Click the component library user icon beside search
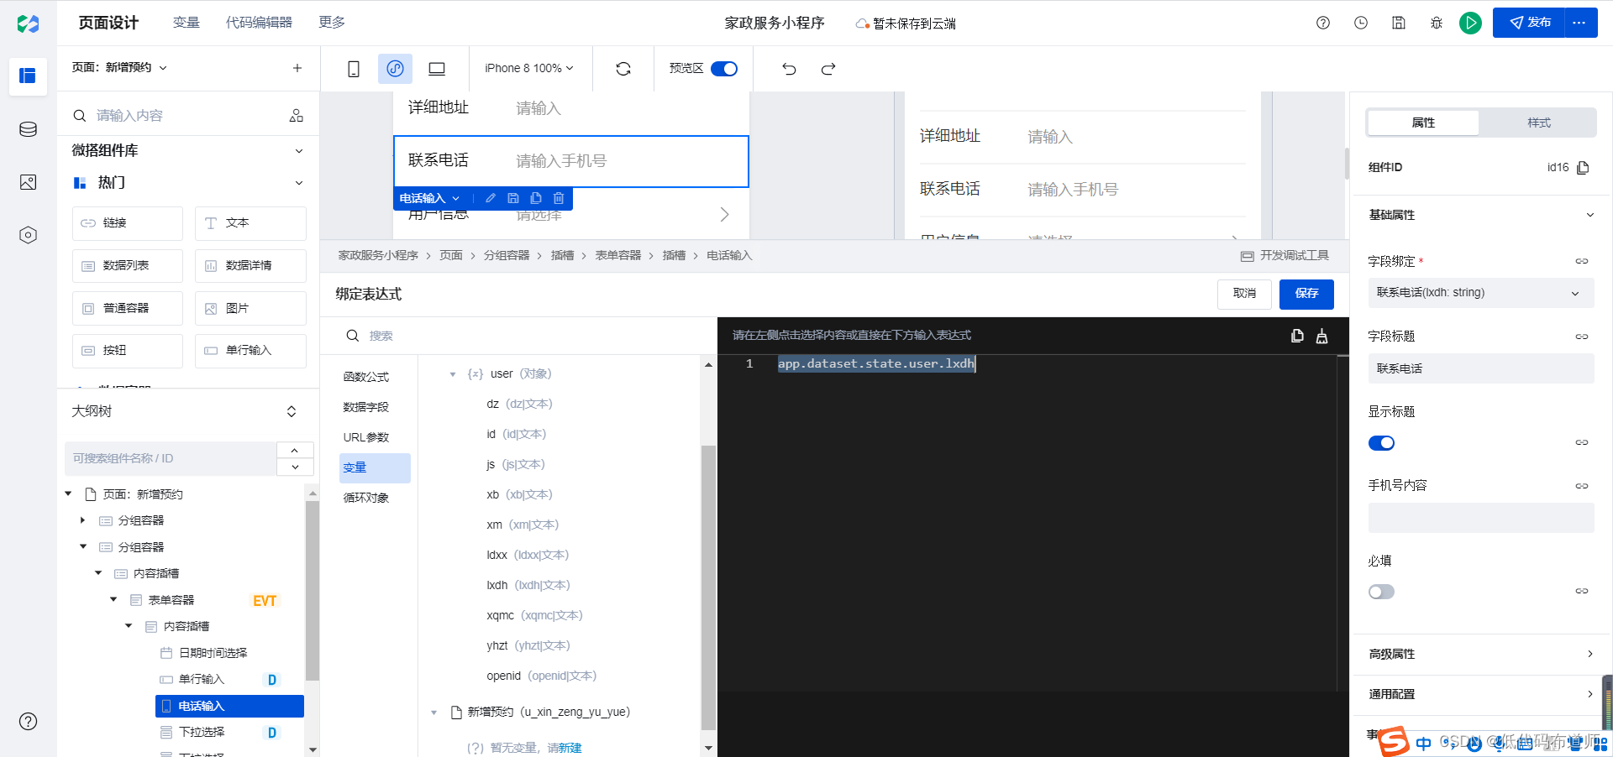Image resolution: width=1613 pixels, height=757 pixels. click(297, 116)
